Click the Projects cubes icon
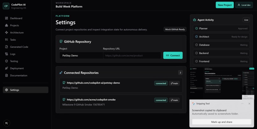The image size is (257, 129). [7, 25]
